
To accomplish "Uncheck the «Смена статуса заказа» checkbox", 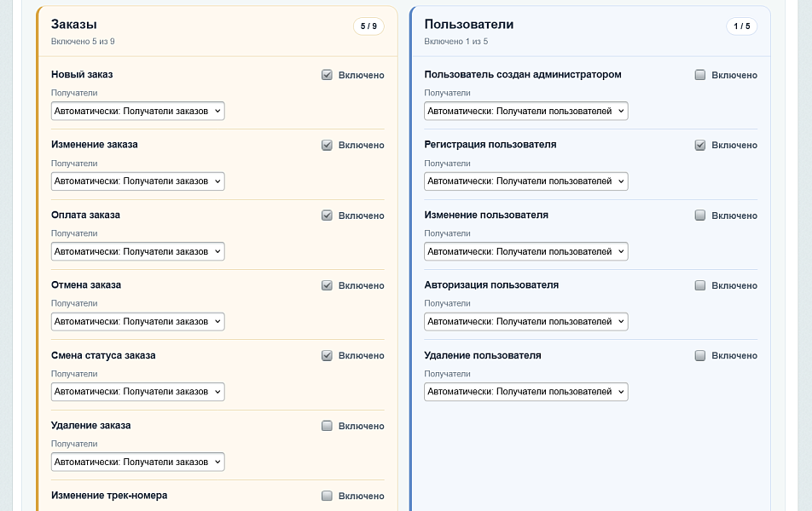I will point(327,356).
